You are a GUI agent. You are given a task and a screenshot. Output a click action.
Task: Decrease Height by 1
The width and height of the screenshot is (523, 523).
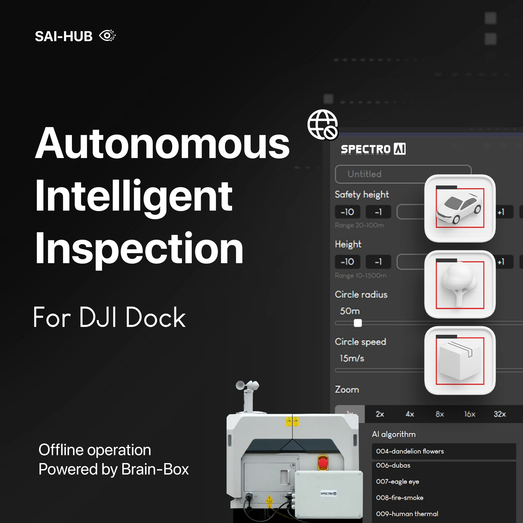click(378, 262)
